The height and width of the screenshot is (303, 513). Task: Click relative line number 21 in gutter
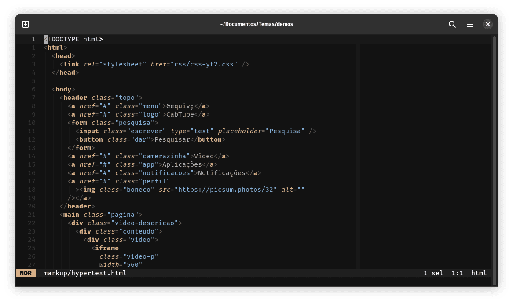(31, 215)
